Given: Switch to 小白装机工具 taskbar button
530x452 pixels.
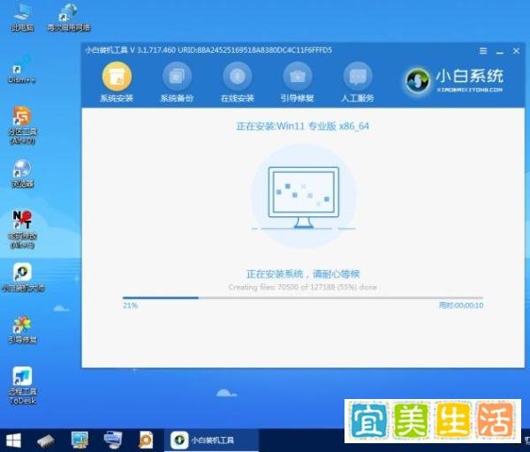Looking at the screenshot, I should (212, 441).
